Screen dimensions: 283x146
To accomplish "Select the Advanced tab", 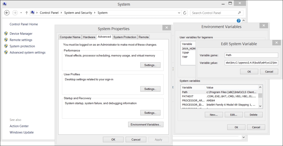I will 104,37.
